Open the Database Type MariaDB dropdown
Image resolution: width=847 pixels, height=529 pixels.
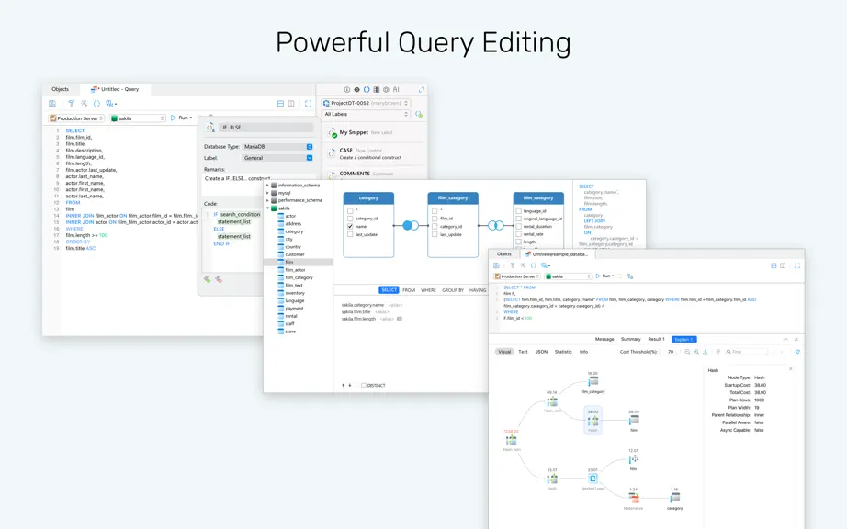pos(277,147)
